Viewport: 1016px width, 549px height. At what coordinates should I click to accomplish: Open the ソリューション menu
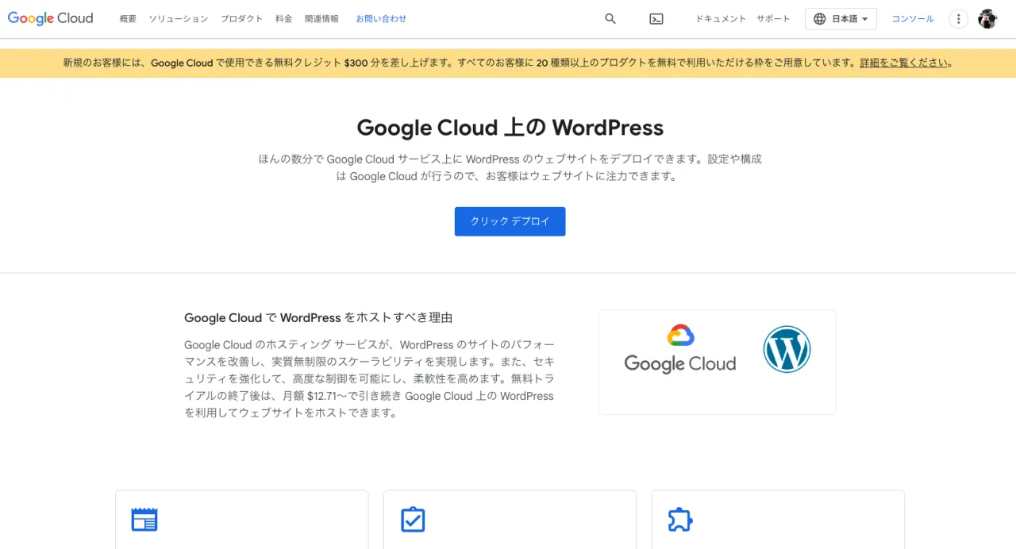[x=179, y=19]
